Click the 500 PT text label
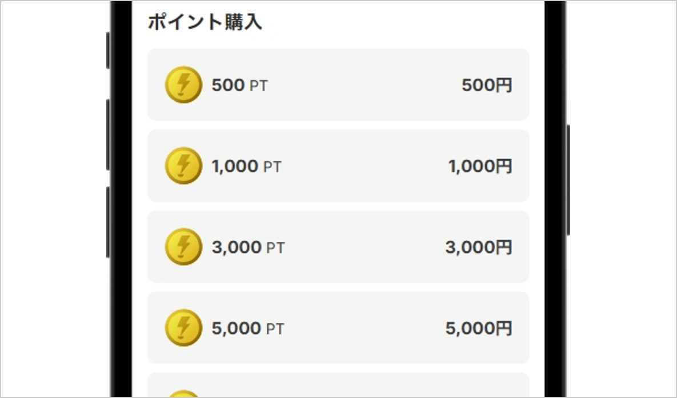The image size is (677, 398). point(239,86)
